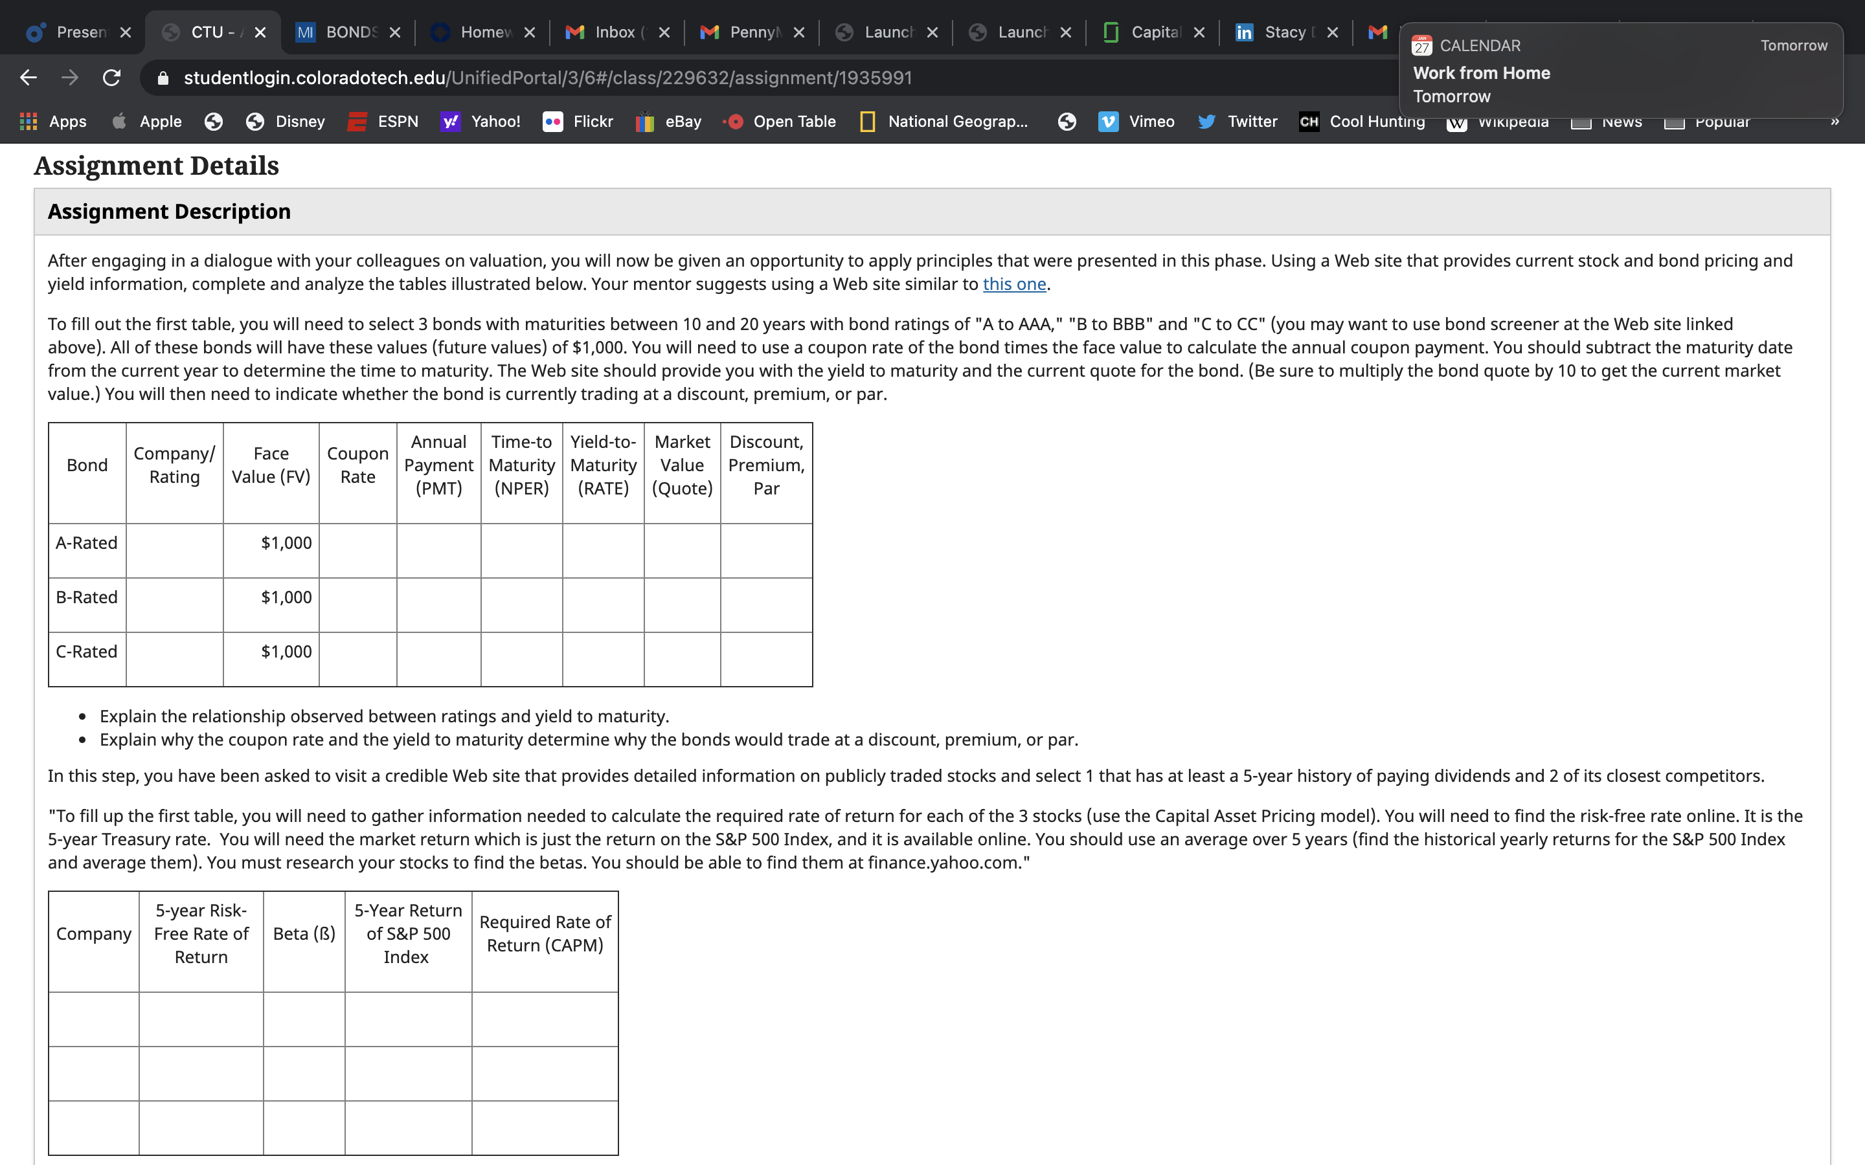Screen dimensions: 1865x1165
Task: Open the Twitter bookmark
Action: (1237, 122)
